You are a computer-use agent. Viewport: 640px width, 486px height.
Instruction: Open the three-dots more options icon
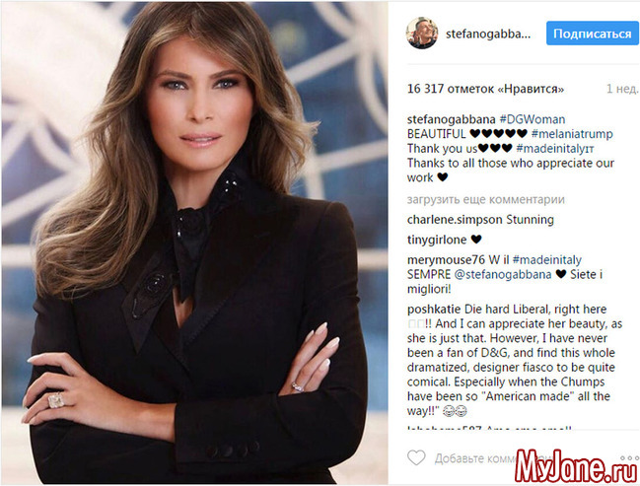pos(629,458)
